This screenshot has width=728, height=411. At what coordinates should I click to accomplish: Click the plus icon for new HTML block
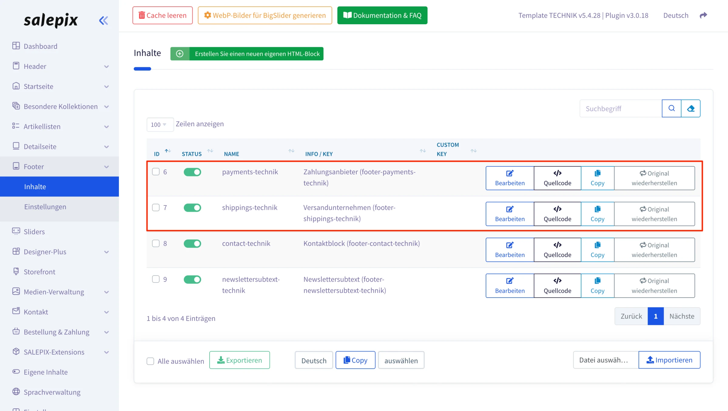coord(180,54)
